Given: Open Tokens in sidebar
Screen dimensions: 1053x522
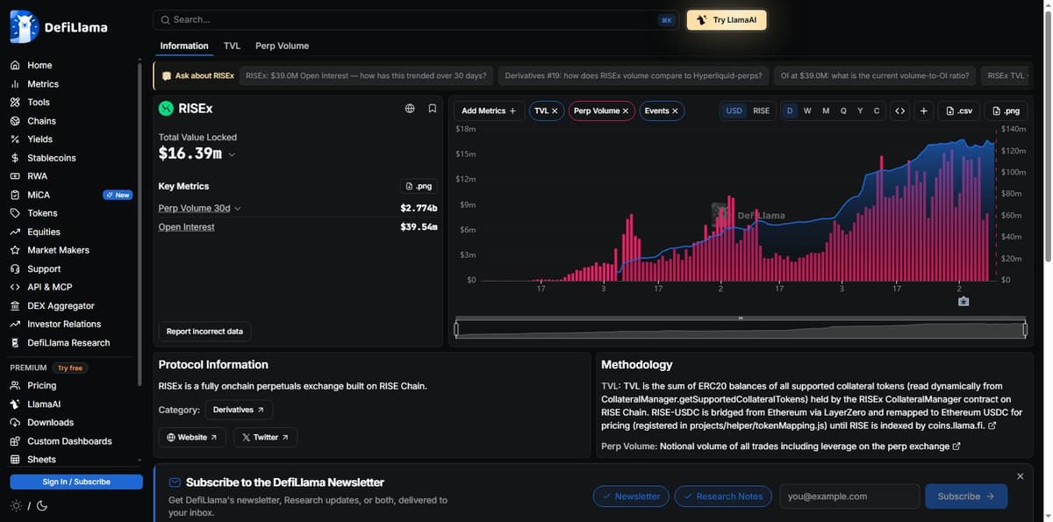Looking at the screenshot, I should click(42, 213).
